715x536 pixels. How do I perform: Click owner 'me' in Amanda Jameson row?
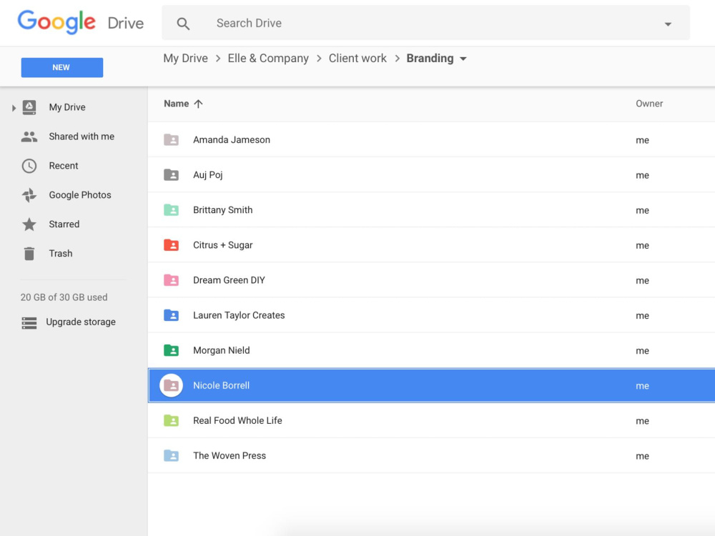pyautogui.click(x=642, y=140)
